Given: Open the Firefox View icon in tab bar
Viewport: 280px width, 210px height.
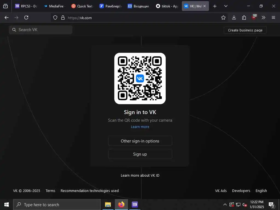Looking at the screenshot, I should (5, 6).
